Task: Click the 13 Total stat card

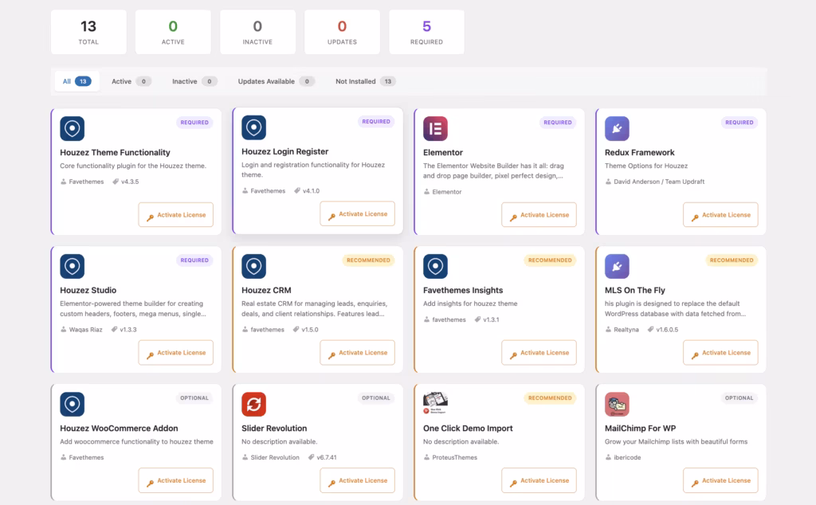Action: tap(88, 32)
